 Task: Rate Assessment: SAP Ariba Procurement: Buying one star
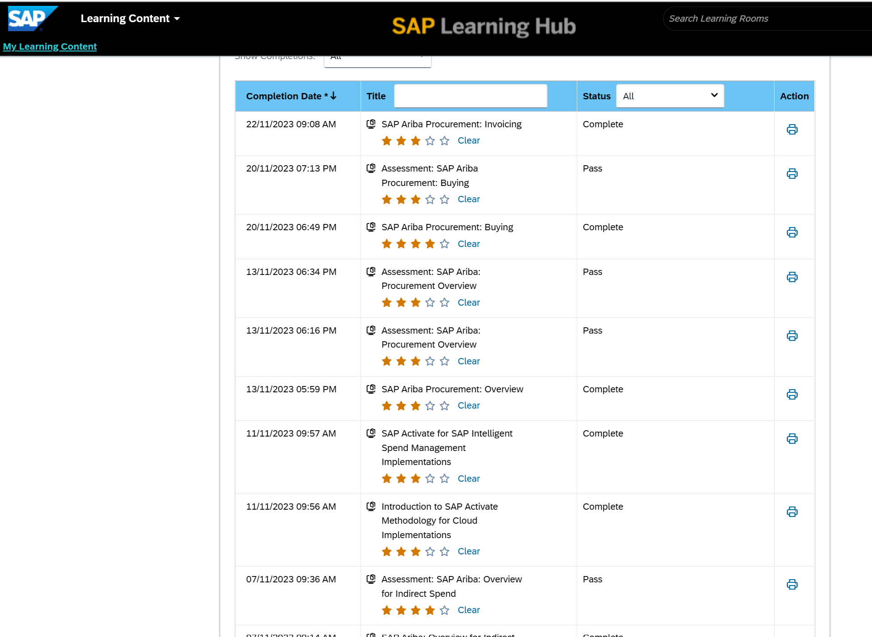(387, 200)
